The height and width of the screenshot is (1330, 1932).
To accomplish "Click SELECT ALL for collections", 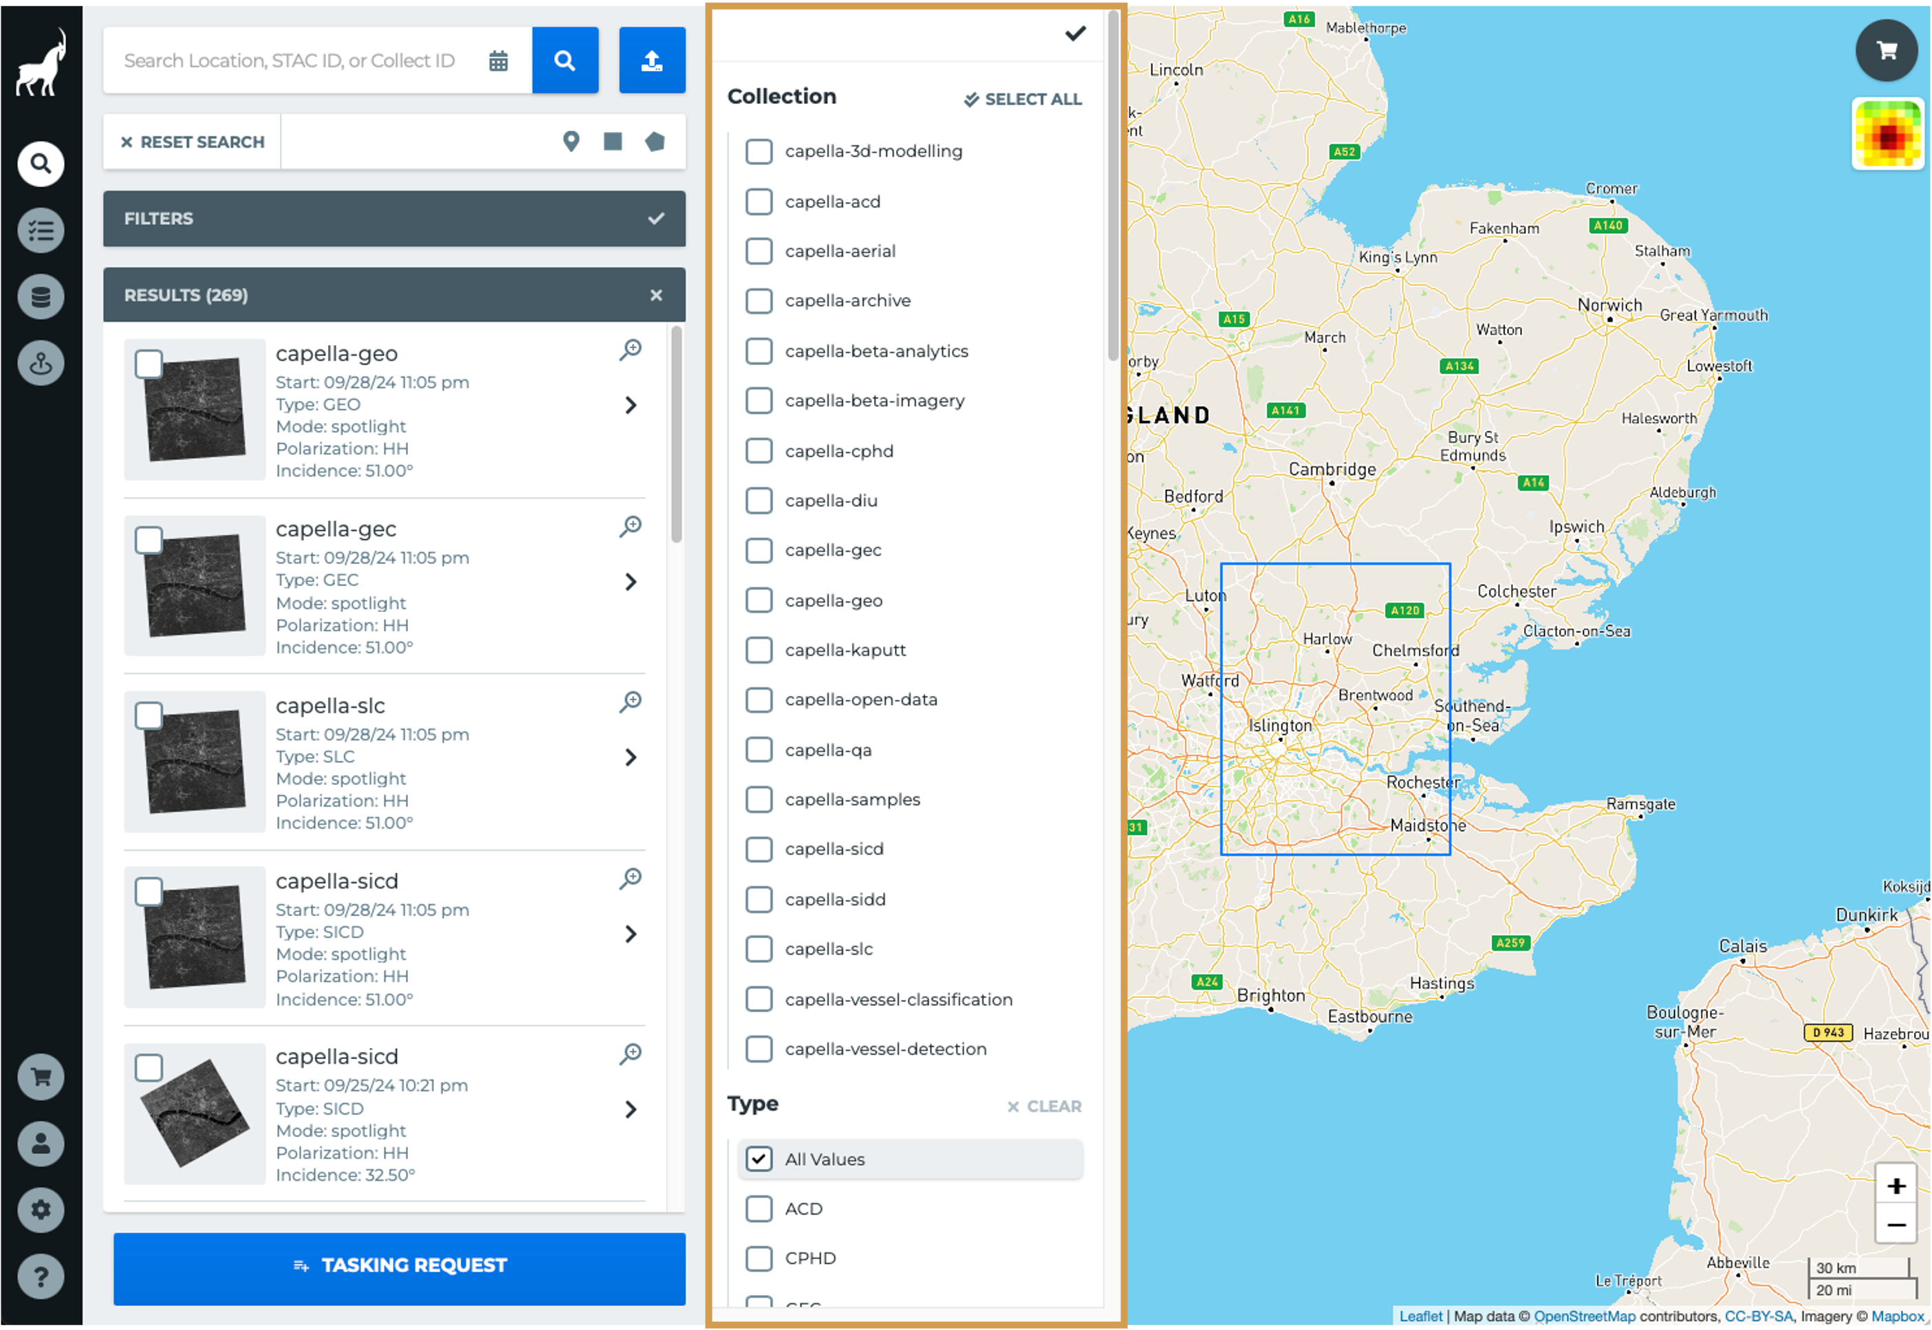I will (x=1023, y=99).
